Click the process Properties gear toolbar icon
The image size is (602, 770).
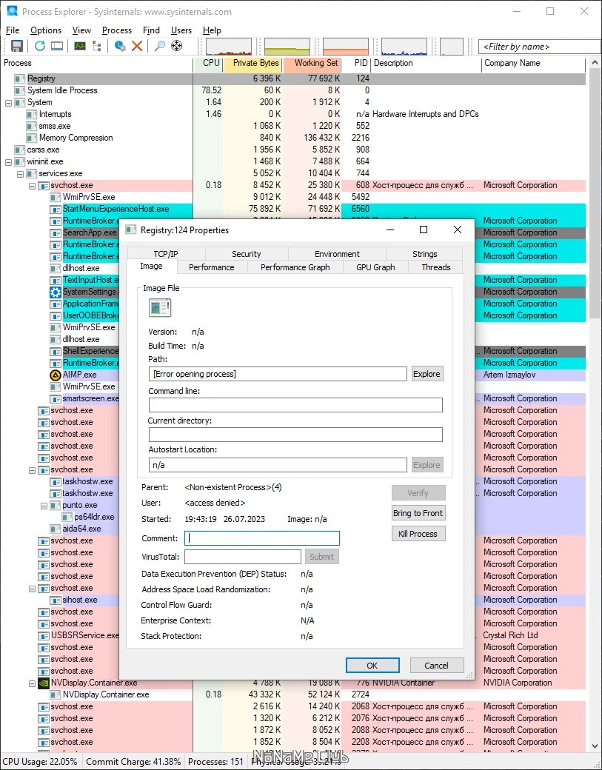[119, 46]
